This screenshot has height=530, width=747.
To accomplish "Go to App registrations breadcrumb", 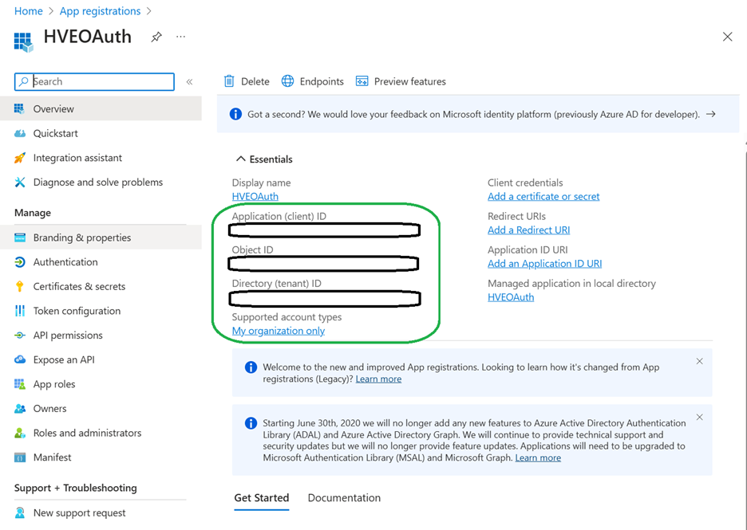I will pyautogui.click(x=100, y=11).
